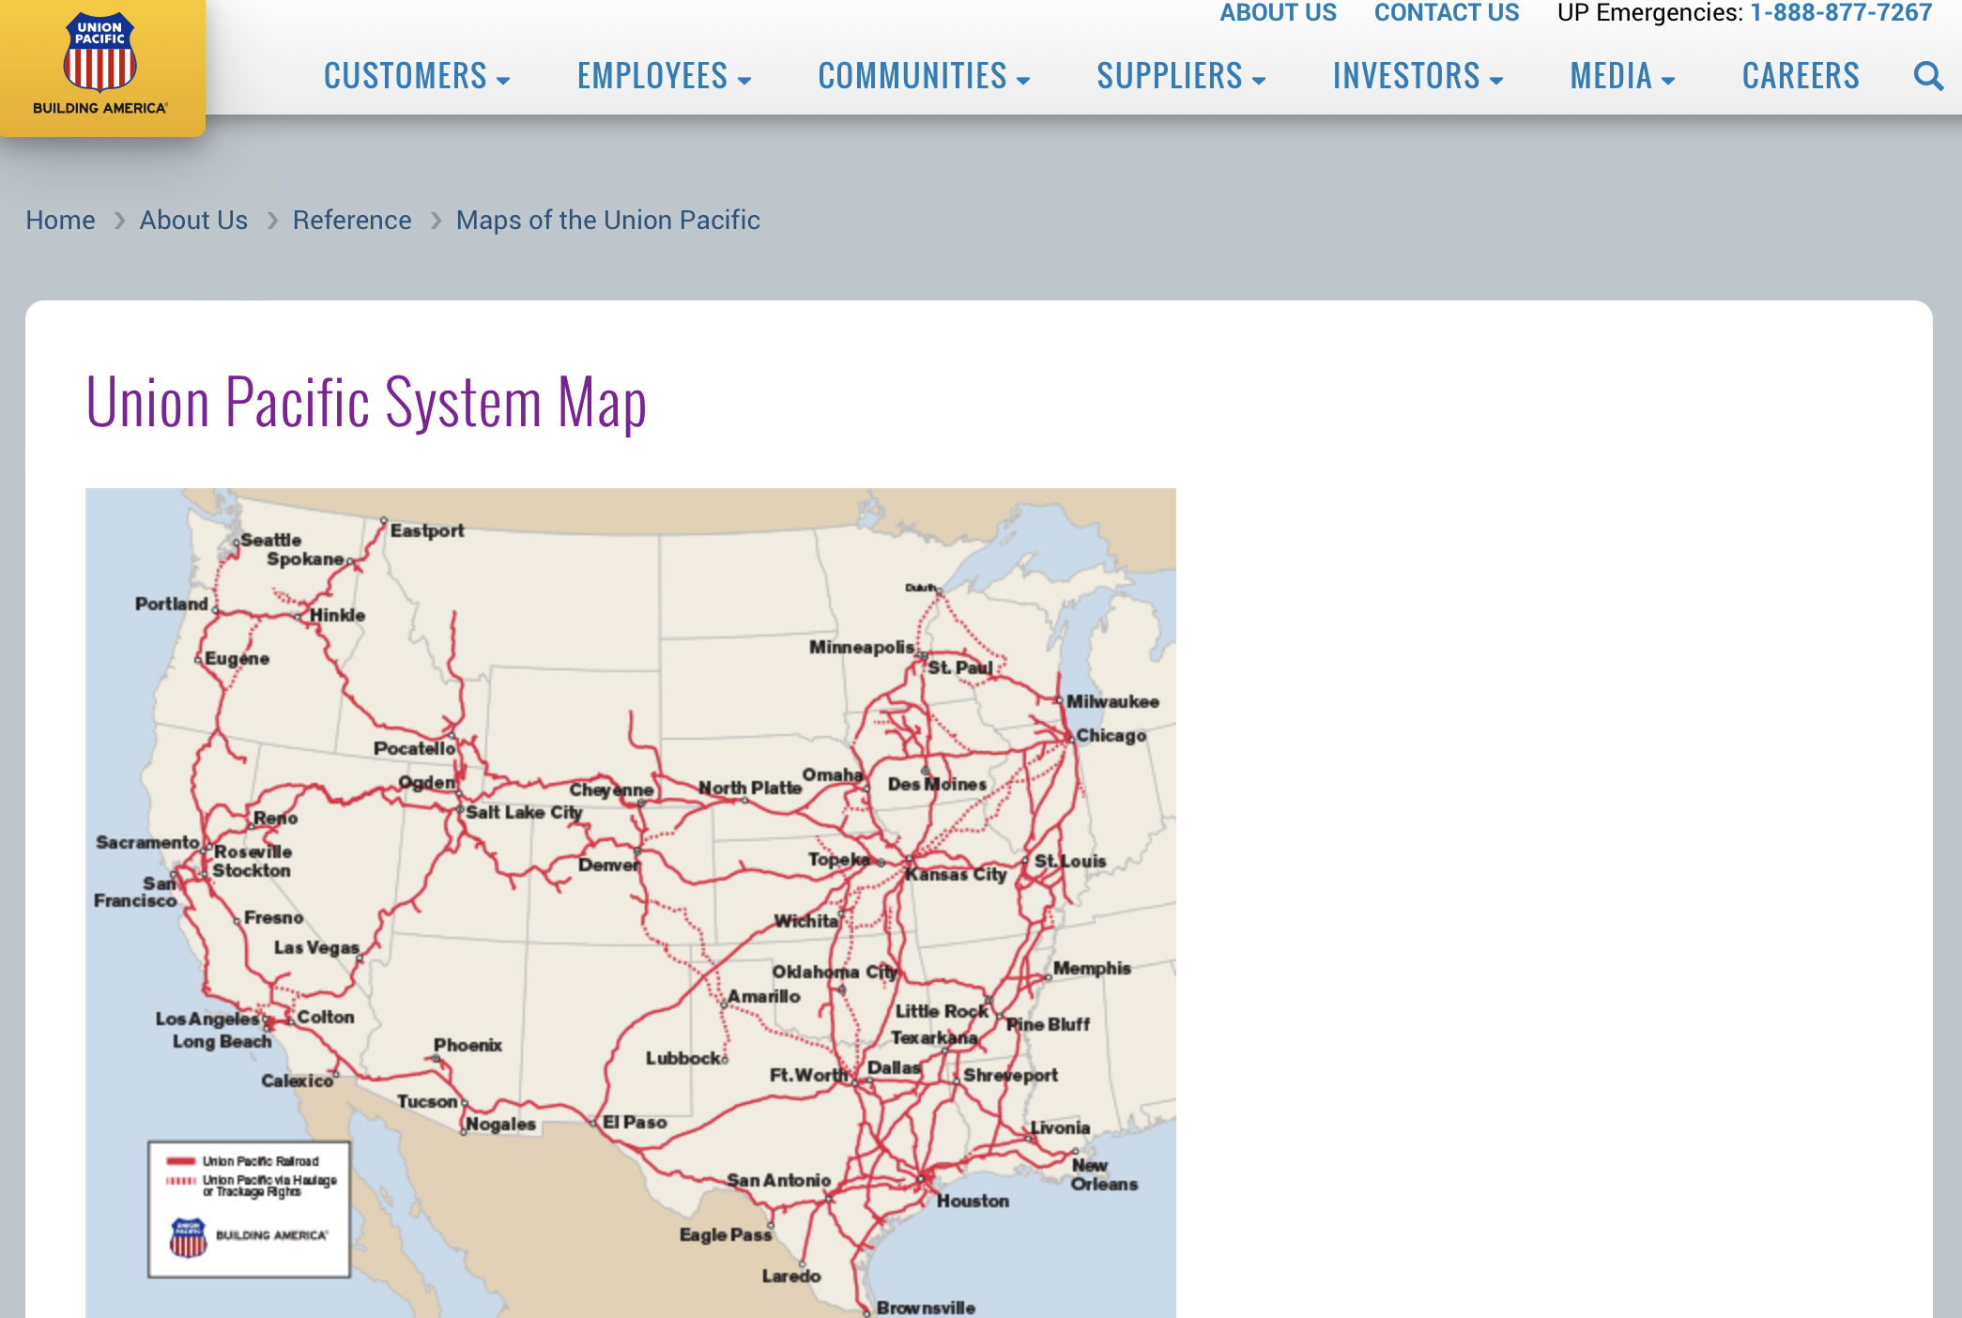Click the Kansas City label on map

coord(956,874)
